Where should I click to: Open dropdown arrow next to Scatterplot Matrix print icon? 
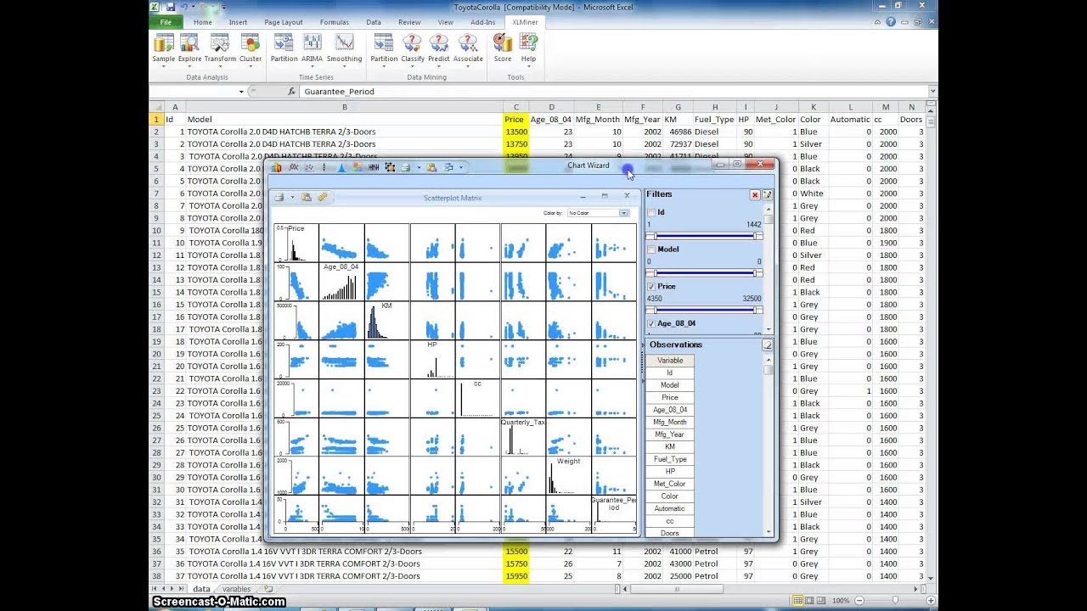pos(291,197)
